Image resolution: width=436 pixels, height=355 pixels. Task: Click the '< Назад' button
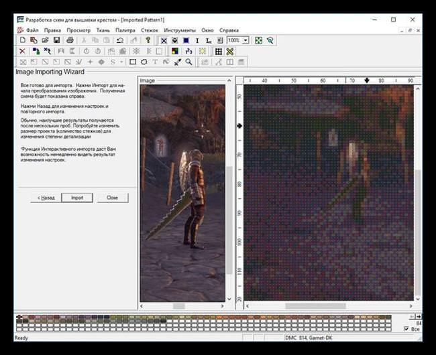pos(46,198)
